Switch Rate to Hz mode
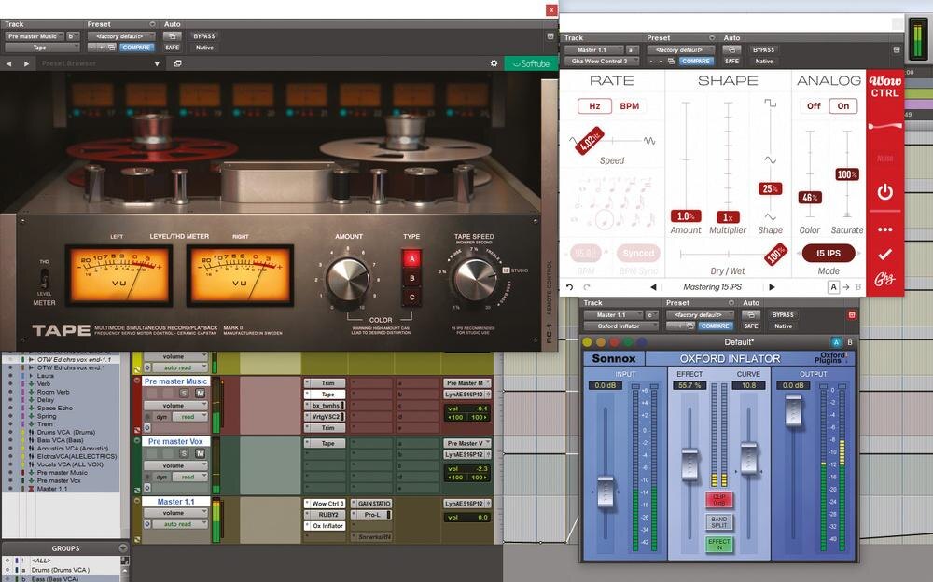This screenshot has width=933, height=582. click(594, 106)
